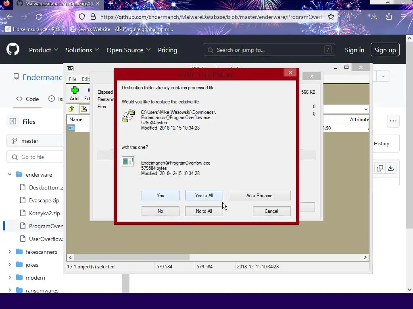The image size is (413, 309).
Task: Click 7-Zip horizontal scrollbar thumb
Action: (131, 257)
